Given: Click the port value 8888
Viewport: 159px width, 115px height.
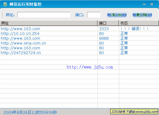Looking at the screenshot, I should tap(104, 38).
